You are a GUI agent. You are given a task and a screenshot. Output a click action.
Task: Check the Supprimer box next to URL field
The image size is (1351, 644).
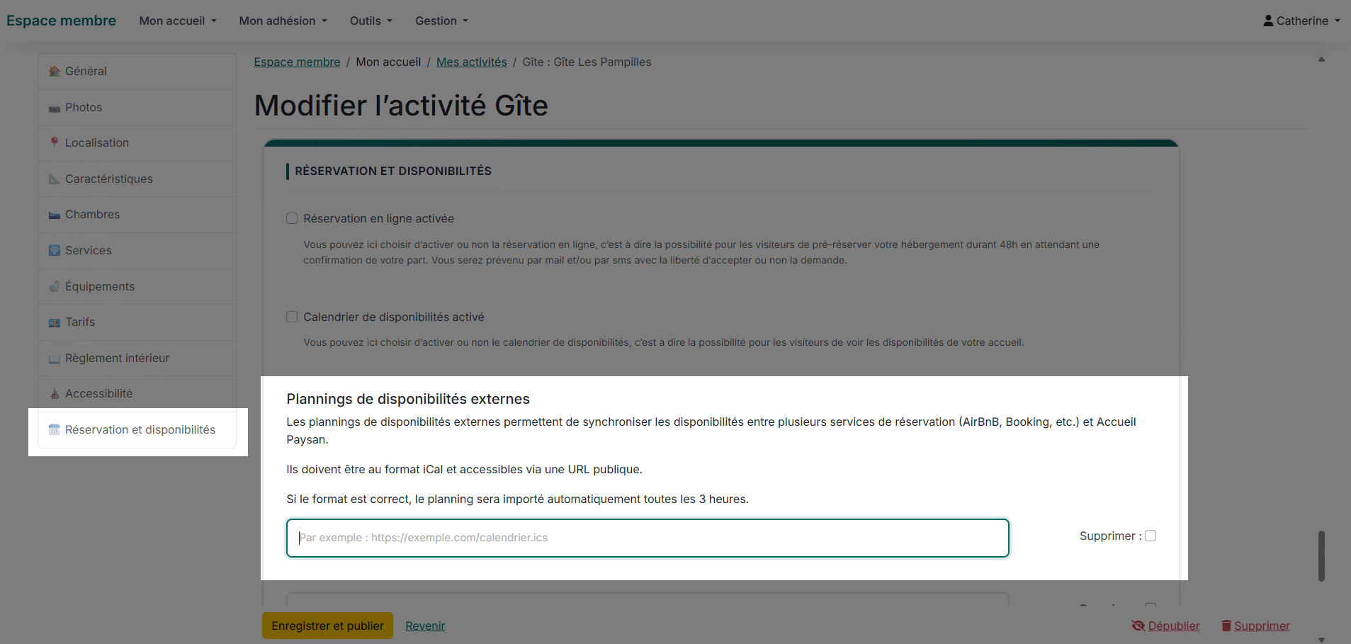pos(1151,536)
